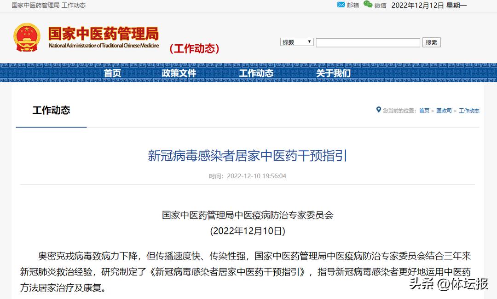497x299 pixels.
Task: Expand the 标题 search type dropdown
Action: pos(297,42)
